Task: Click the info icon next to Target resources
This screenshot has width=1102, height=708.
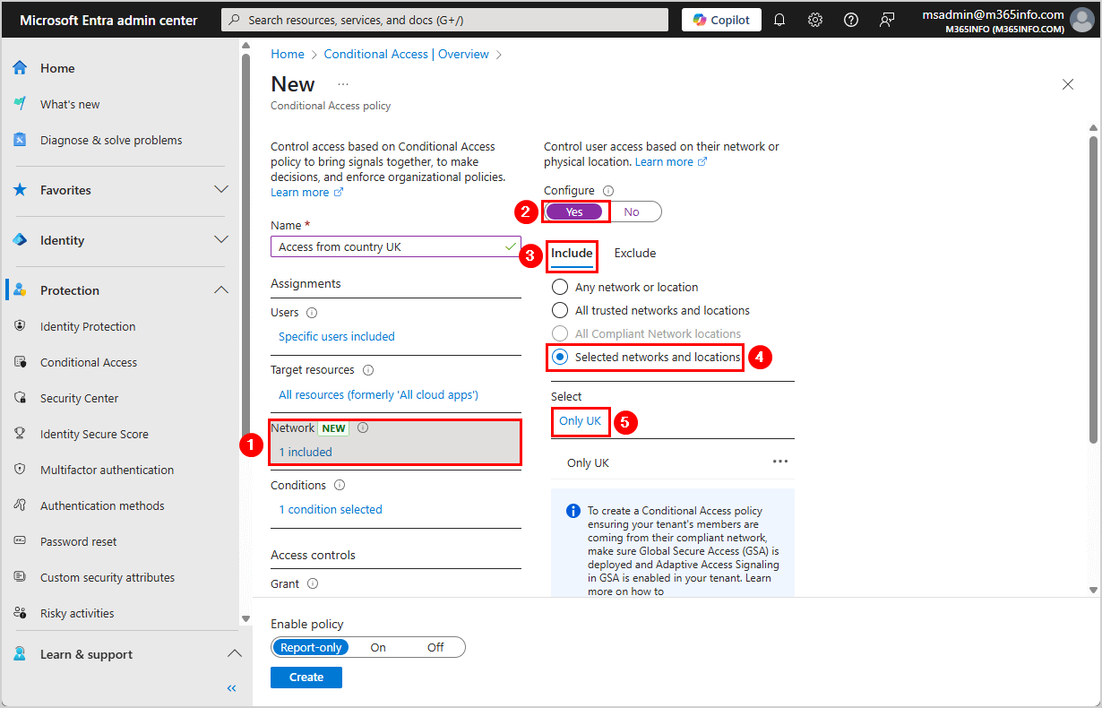Action: tap(368, 369)
